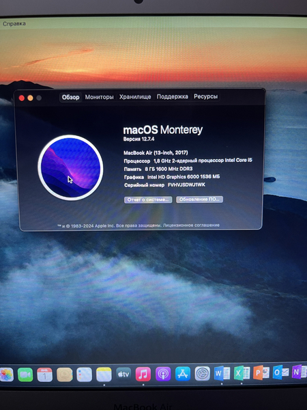Open the Reminders app icon
307x410 pixels.
click(x=84, y=374)
